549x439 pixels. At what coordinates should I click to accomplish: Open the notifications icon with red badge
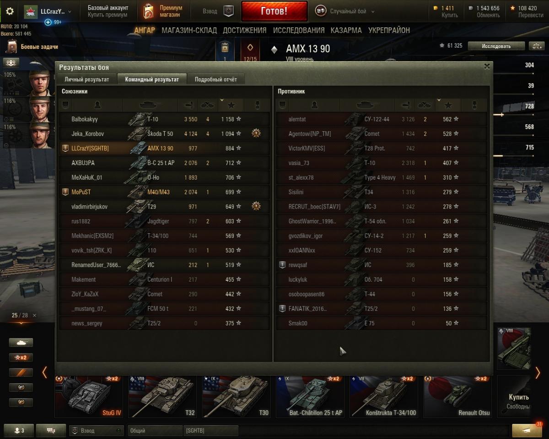pos(527,430)
